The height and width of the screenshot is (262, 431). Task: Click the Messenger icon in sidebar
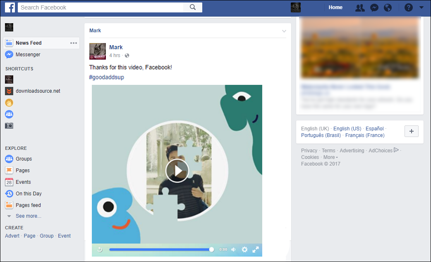(x=9, y=55)
